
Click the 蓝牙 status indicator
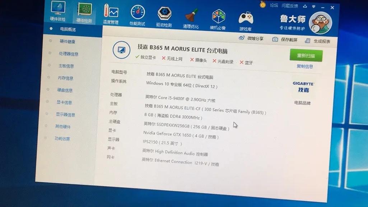point(246,63)
